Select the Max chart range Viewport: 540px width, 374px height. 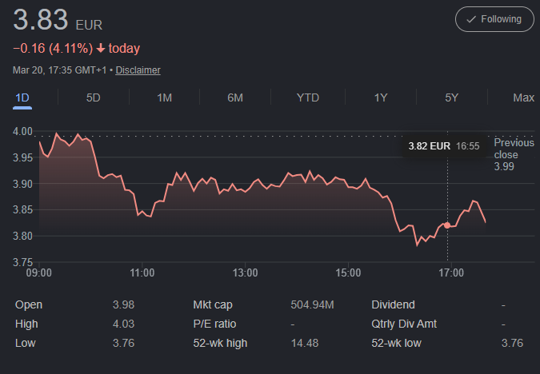(x=523, y=97)
